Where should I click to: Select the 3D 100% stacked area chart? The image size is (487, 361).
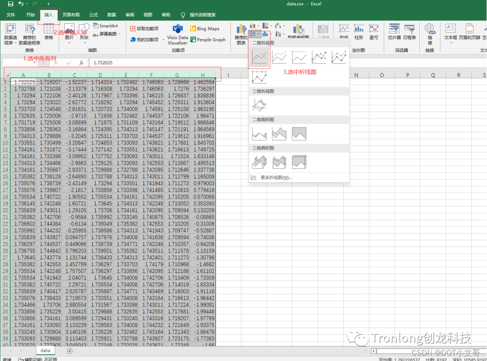(x=299, y=162)
